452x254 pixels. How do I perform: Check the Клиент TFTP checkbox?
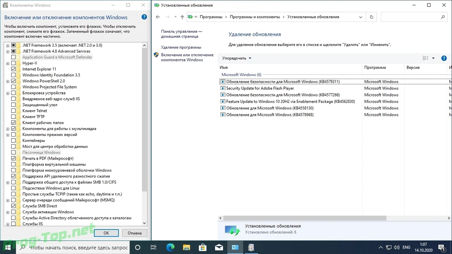click(14, 117)
